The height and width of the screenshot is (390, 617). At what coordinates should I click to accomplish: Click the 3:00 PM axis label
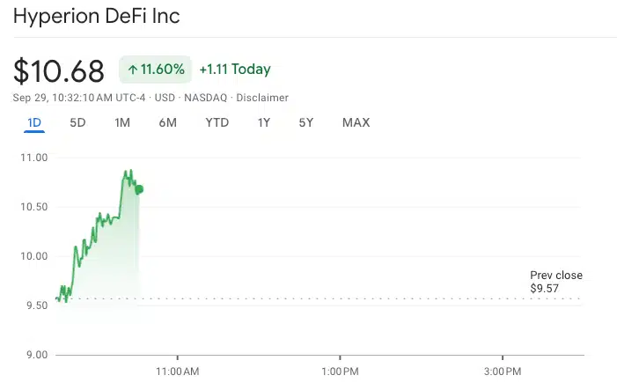(x=503, y=372)
